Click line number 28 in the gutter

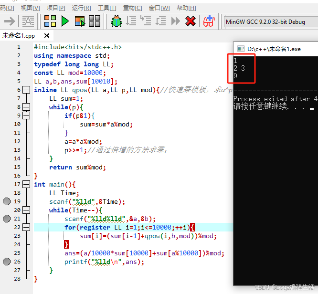pos(17,279)
